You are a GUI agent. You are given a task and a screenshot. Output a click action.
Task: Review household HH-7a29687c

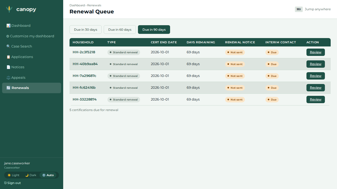(316, 76)
